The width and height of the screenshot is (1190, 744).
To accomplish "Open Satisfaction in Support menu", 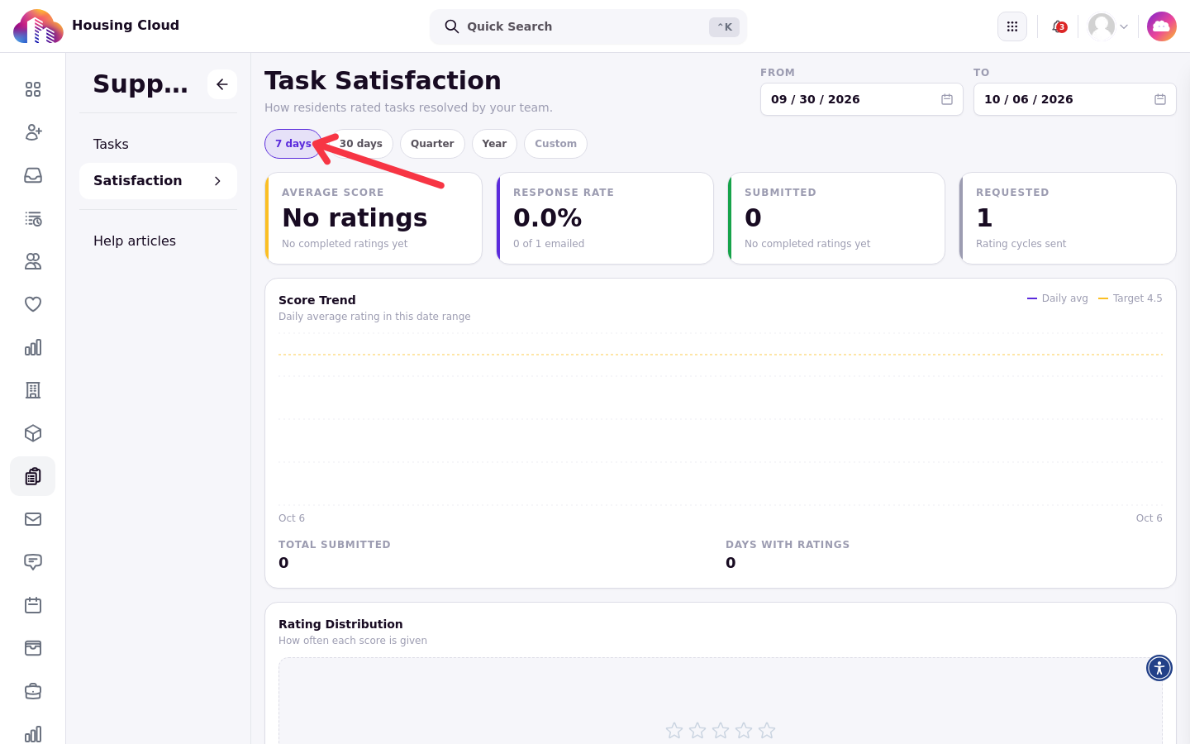I will (158, 181).
